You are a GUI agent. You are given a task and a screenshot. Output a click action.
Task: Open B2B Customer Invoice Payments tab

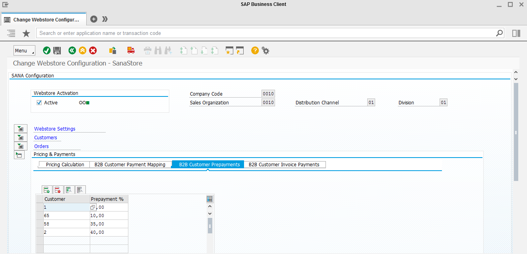[x=284, y=164]
